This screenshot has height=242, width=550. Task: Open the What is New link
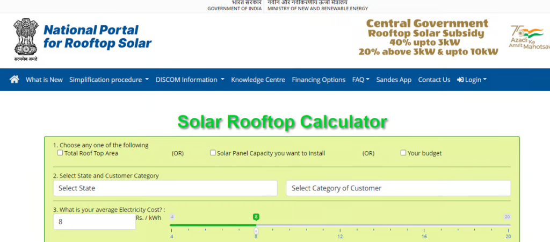pyautogui.click(x=44, y=80)
